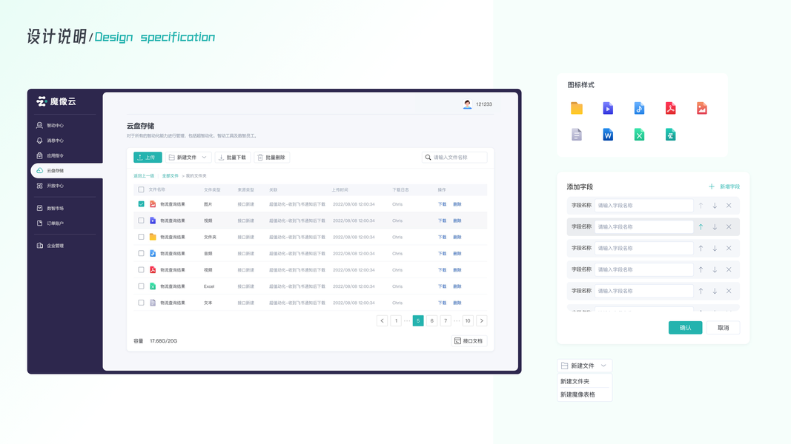Click the 返回上一级 breadcrumb link
Viewport: 791px width, 444px height.
144,175
